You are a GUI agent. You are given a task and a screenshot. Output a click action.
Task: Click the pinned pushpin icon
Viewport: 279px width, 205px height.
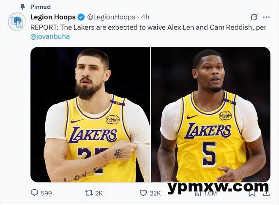coord(22,7)
